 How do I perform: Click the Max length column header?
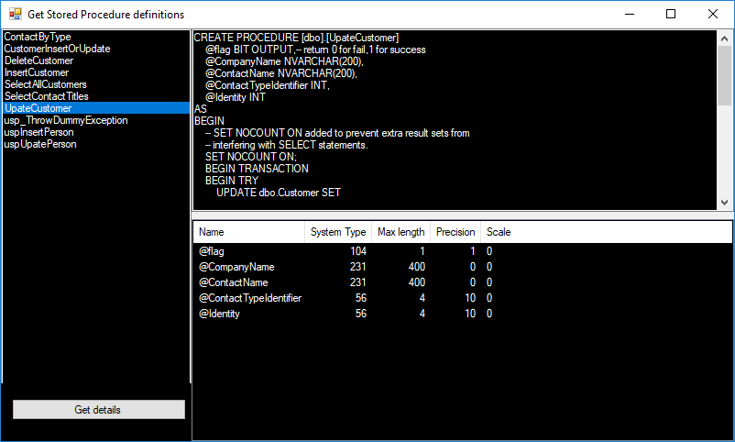400,232
